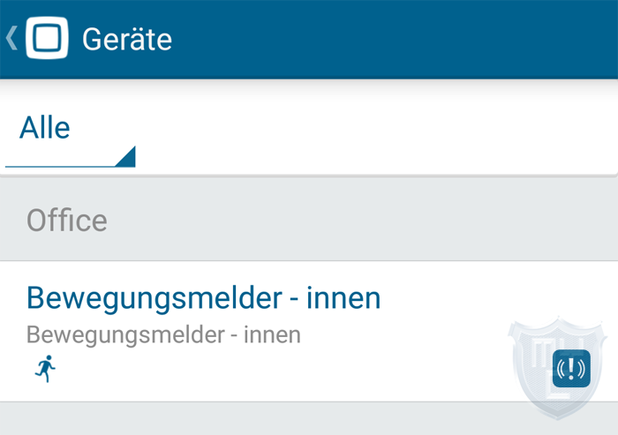Open Bewegungsmelder - innen device title
Viewport: 618px width, 435px height.
(x=203, y=298)
